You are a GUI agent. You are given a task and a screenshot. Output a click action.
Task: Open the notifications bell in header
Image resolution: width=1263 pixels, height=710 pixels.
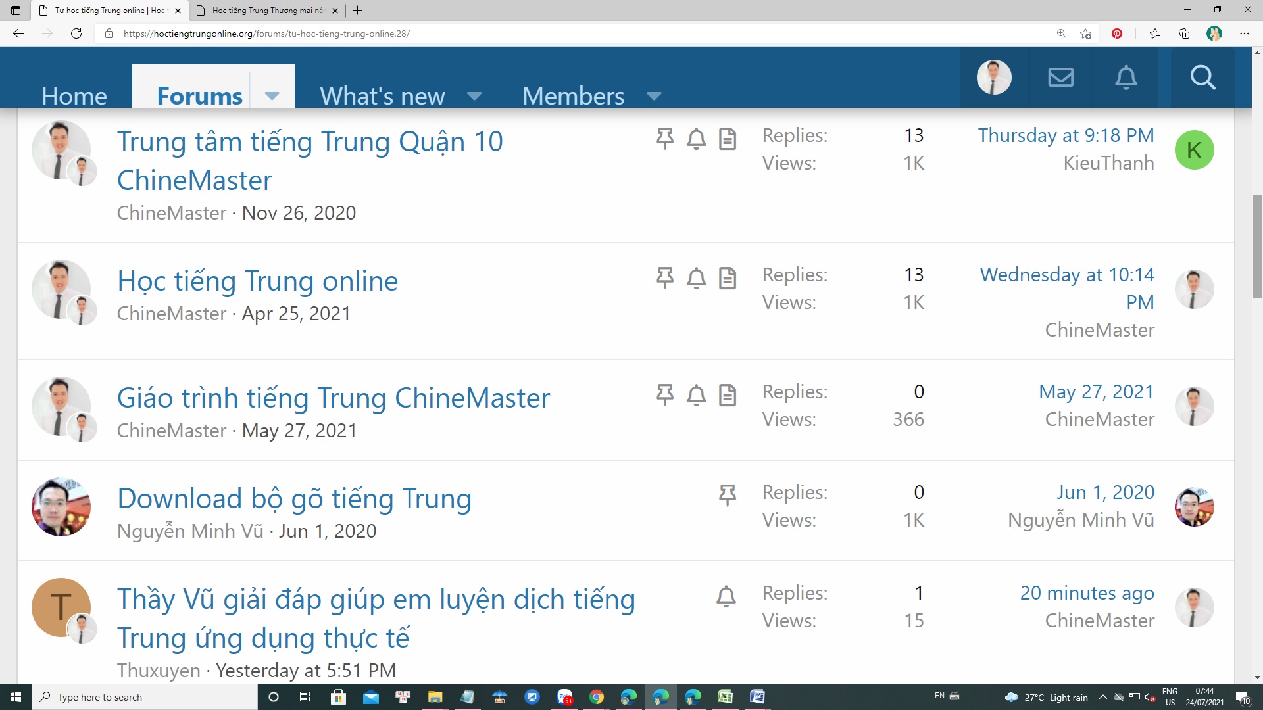(1126, 78)
